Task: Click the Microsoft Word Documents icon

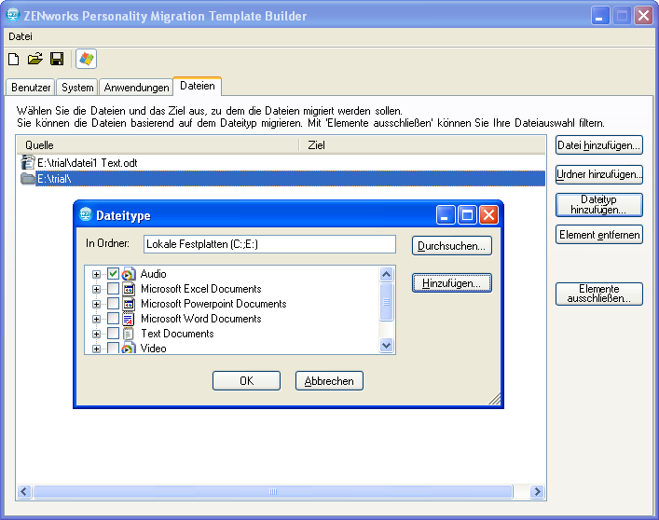Action: pos(129,319)
